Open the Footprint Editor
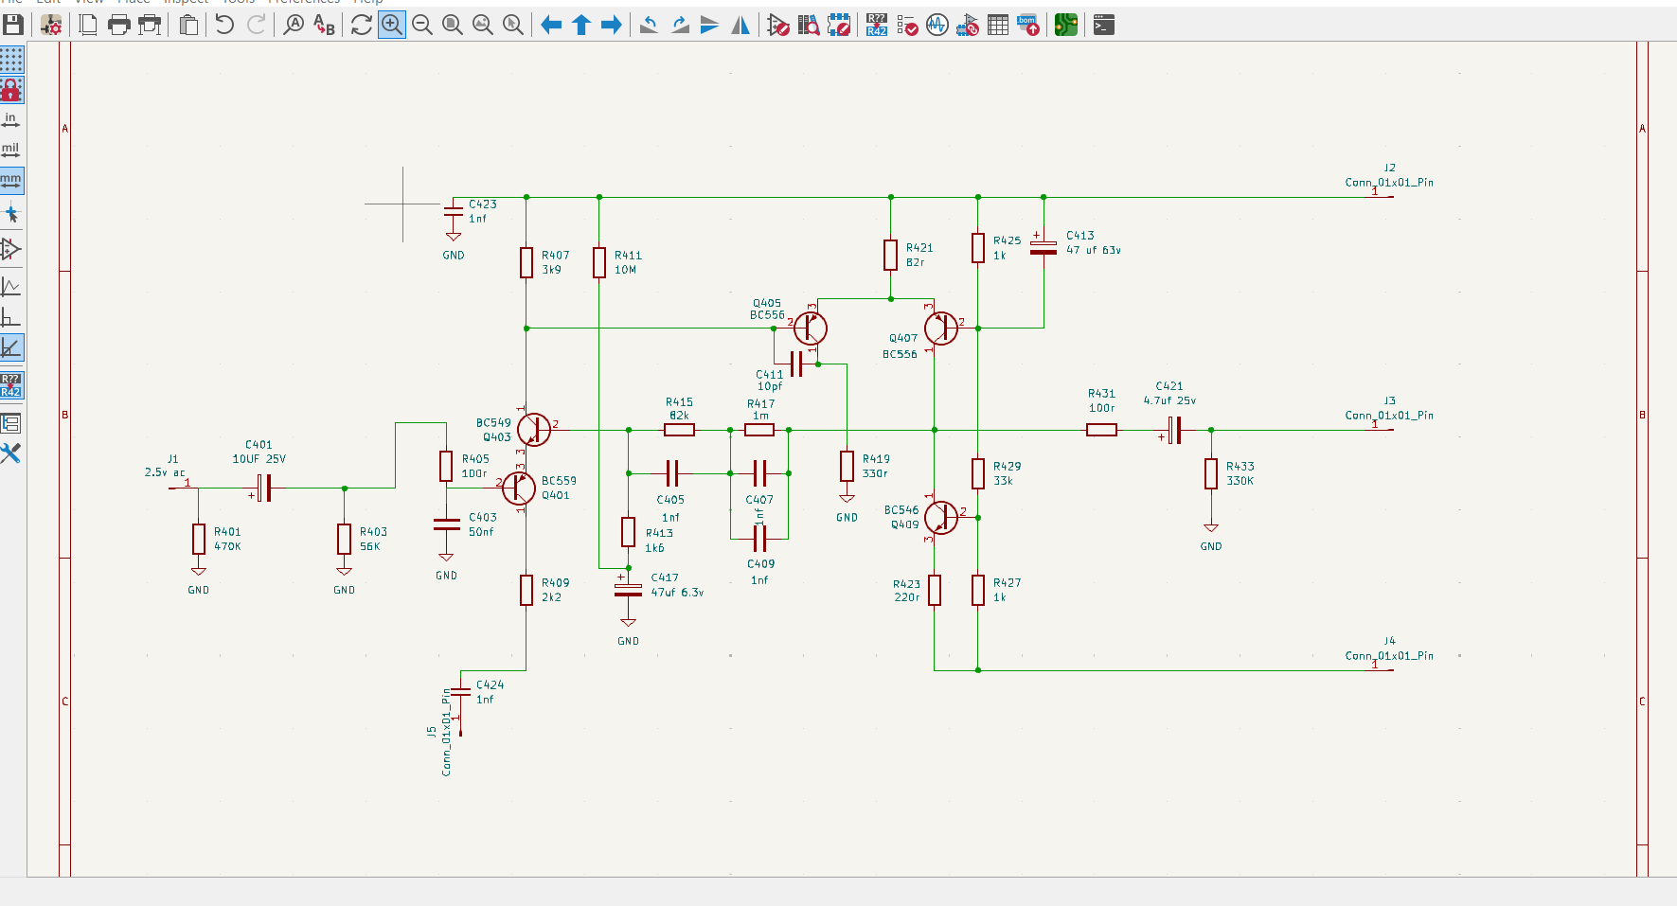 [839, 25]
